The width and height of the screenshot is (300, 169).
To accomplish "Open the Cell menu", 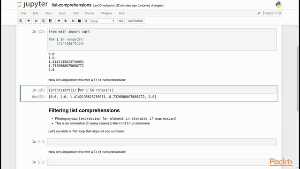I will [75, 13].
